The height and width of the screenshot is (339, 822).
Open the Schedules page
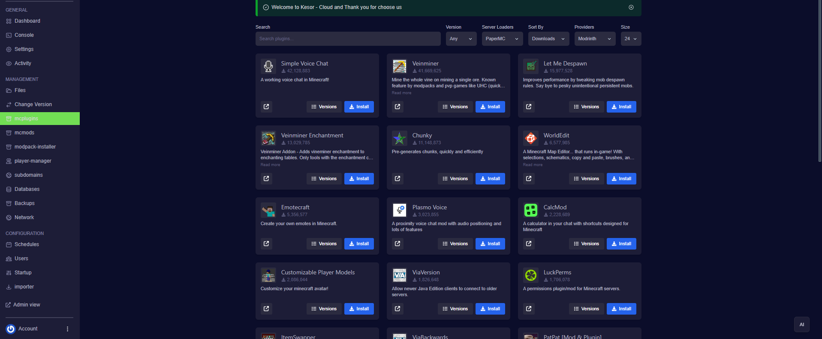[x=40, y=244]
